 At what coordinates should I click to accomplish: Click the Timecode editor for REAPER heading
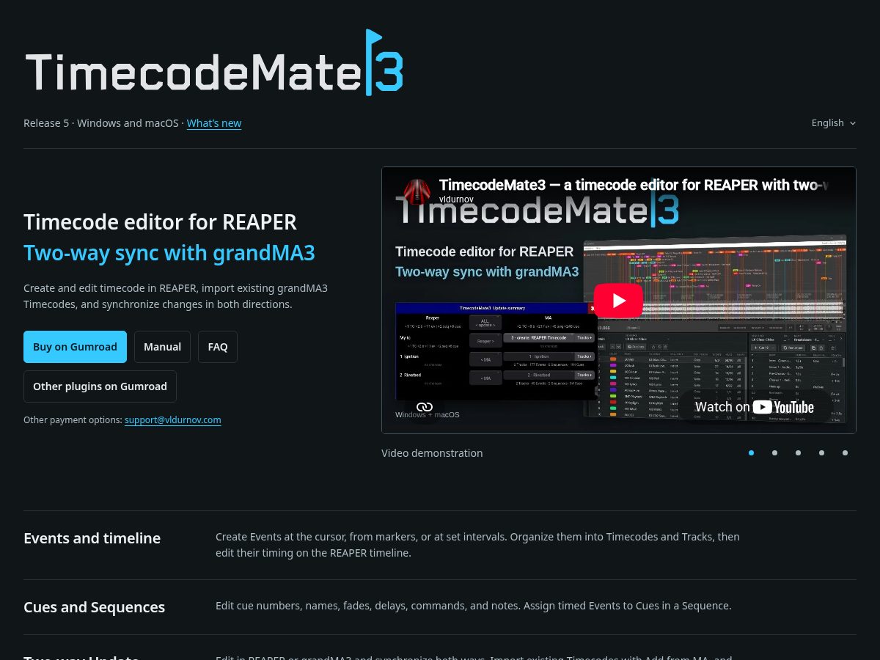160,222
